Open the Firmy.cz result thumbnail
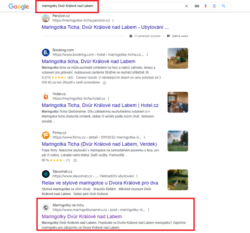The height and width of the screenshot is (233, 250). pos(178,141)
